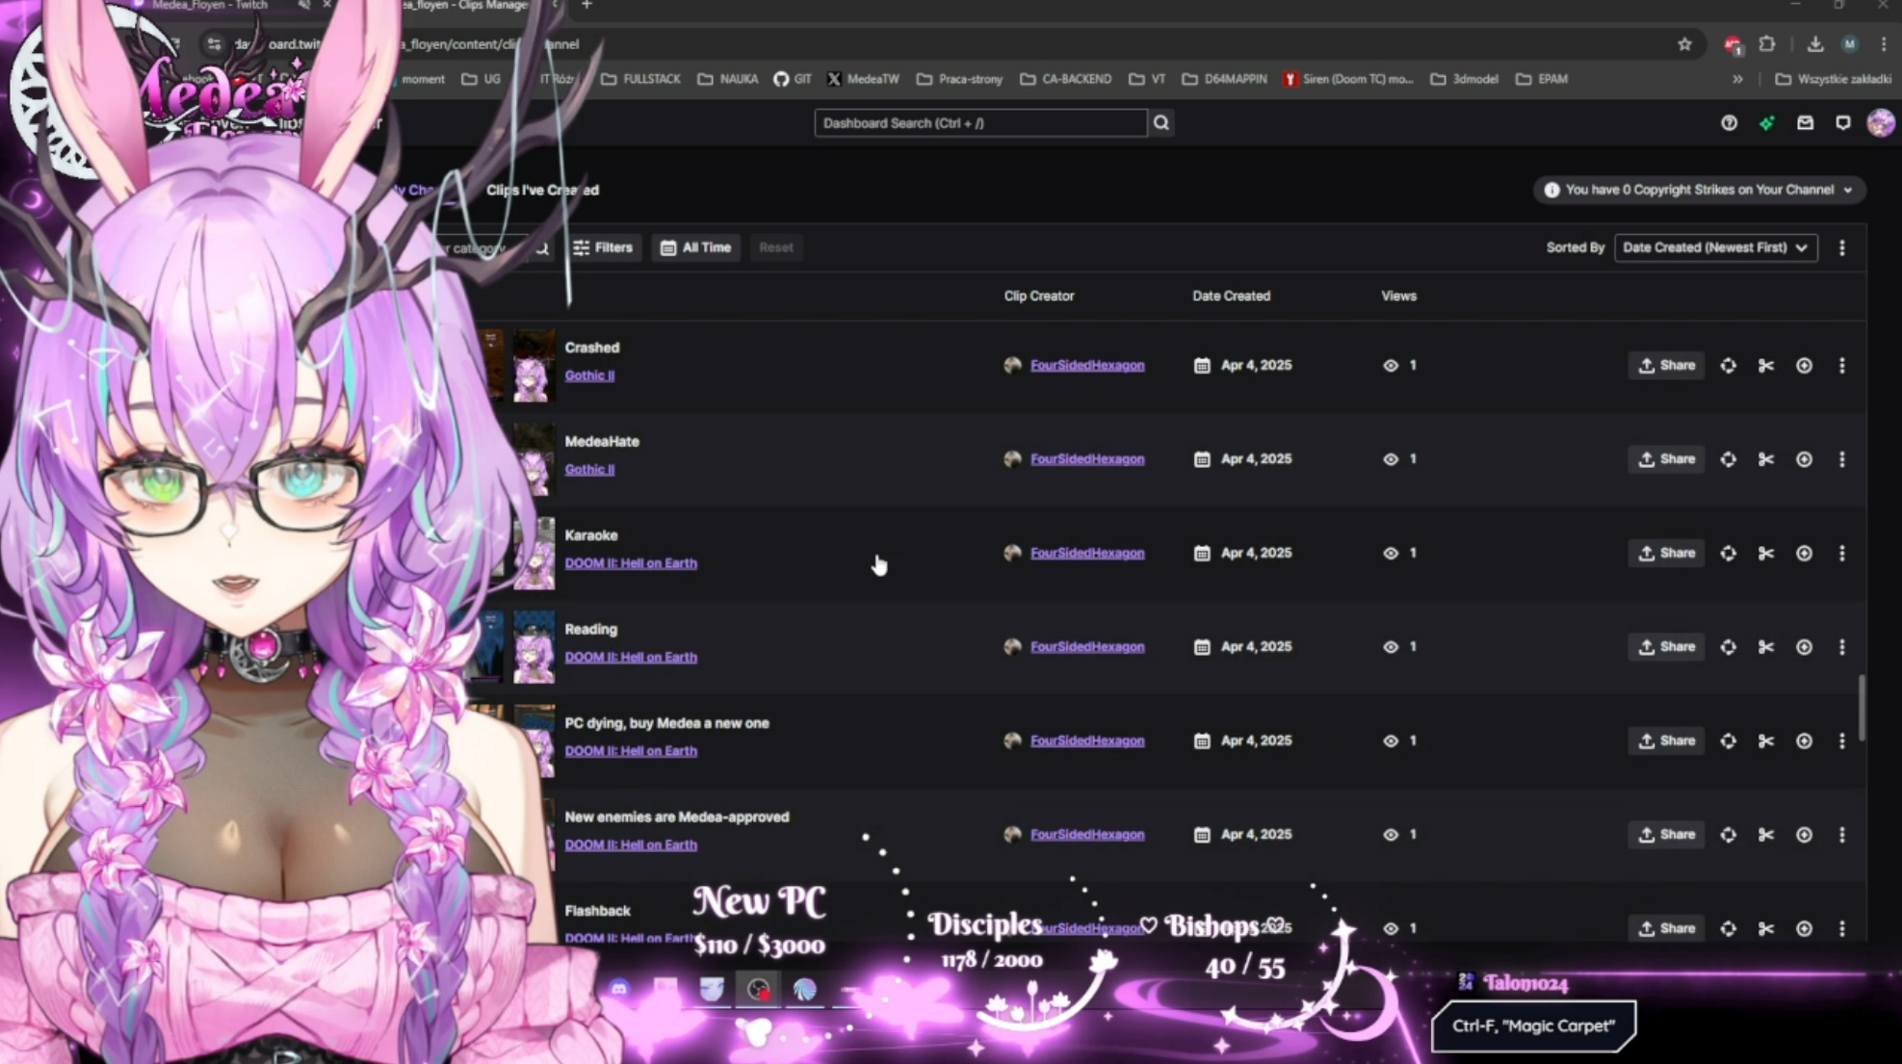
Task: Click the search magnifier next to Dashboard Search
Action: pos(1161,123)
